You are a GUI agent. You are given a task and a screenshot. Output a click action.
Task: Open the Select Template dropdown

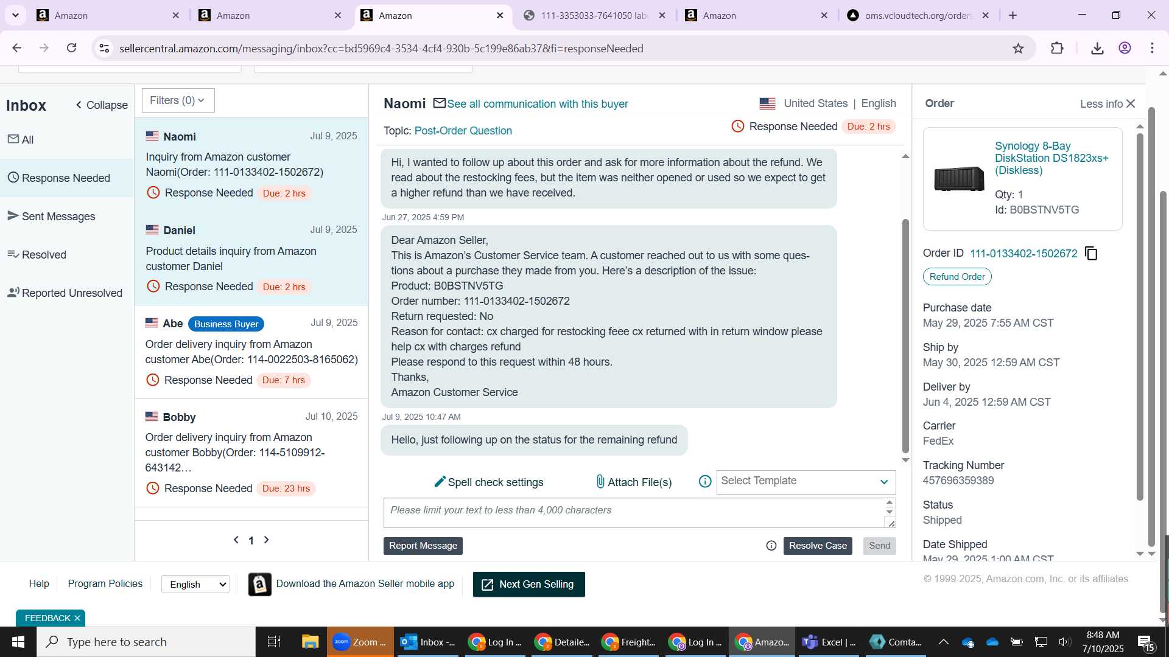[x=806, y=481]
